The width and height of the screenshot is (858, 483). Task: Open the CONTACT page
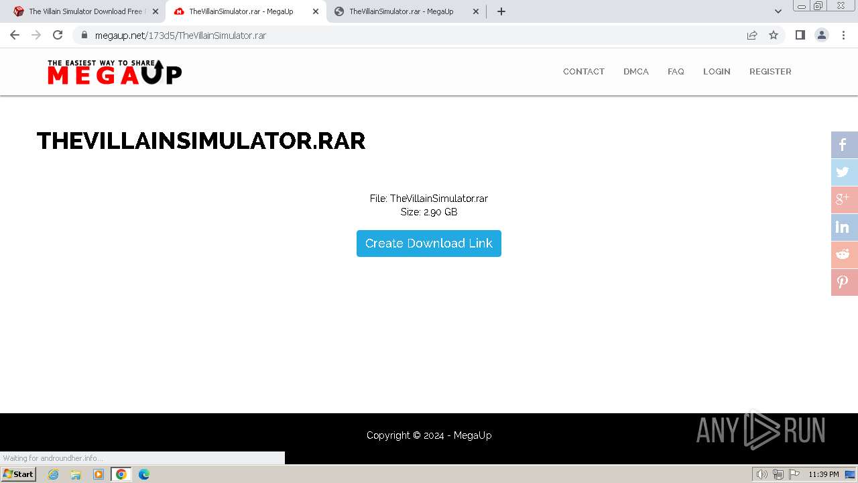pyautogui.click(x=584, y=71)
